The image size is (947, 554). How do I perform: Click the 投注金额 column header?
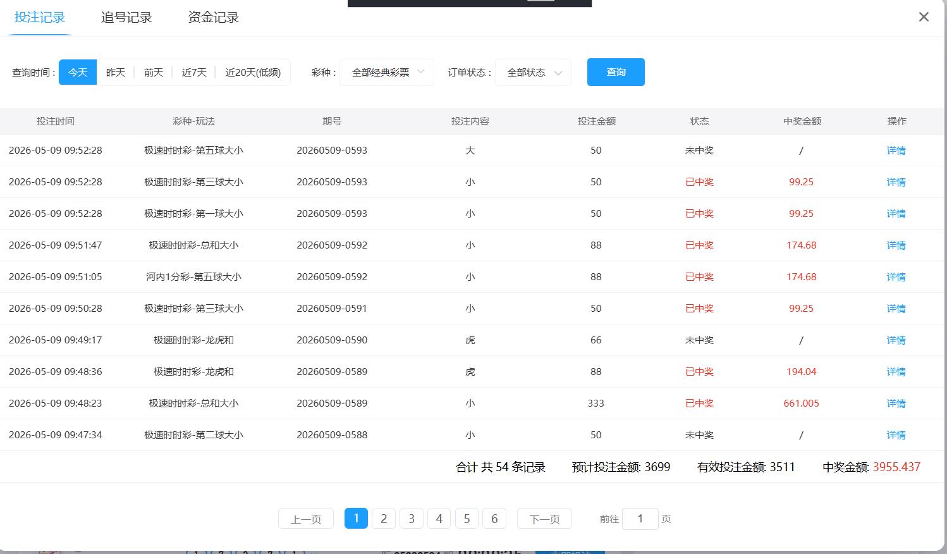pos(596,121)
